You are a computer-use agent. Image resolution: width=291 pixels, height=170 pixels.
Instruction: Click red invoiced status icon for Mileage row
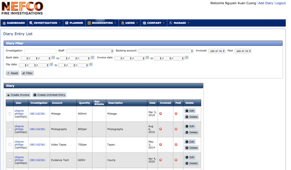[160, 114]
